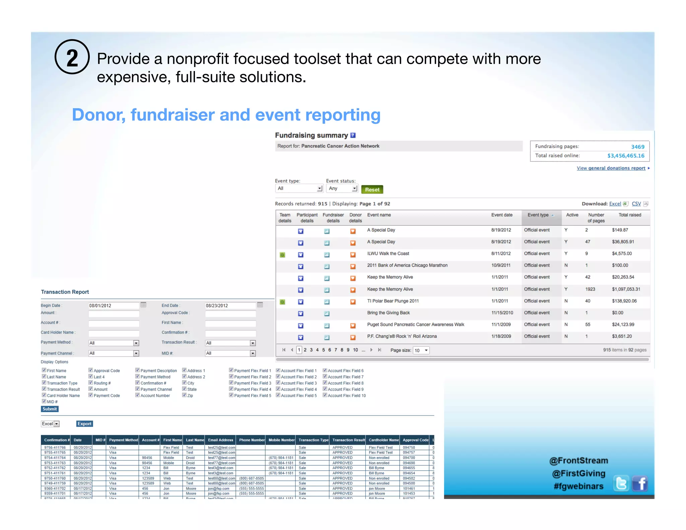Open the Excel export format dropdown
This screenshot has width=686, height=530.
click(x=50, y=424)
